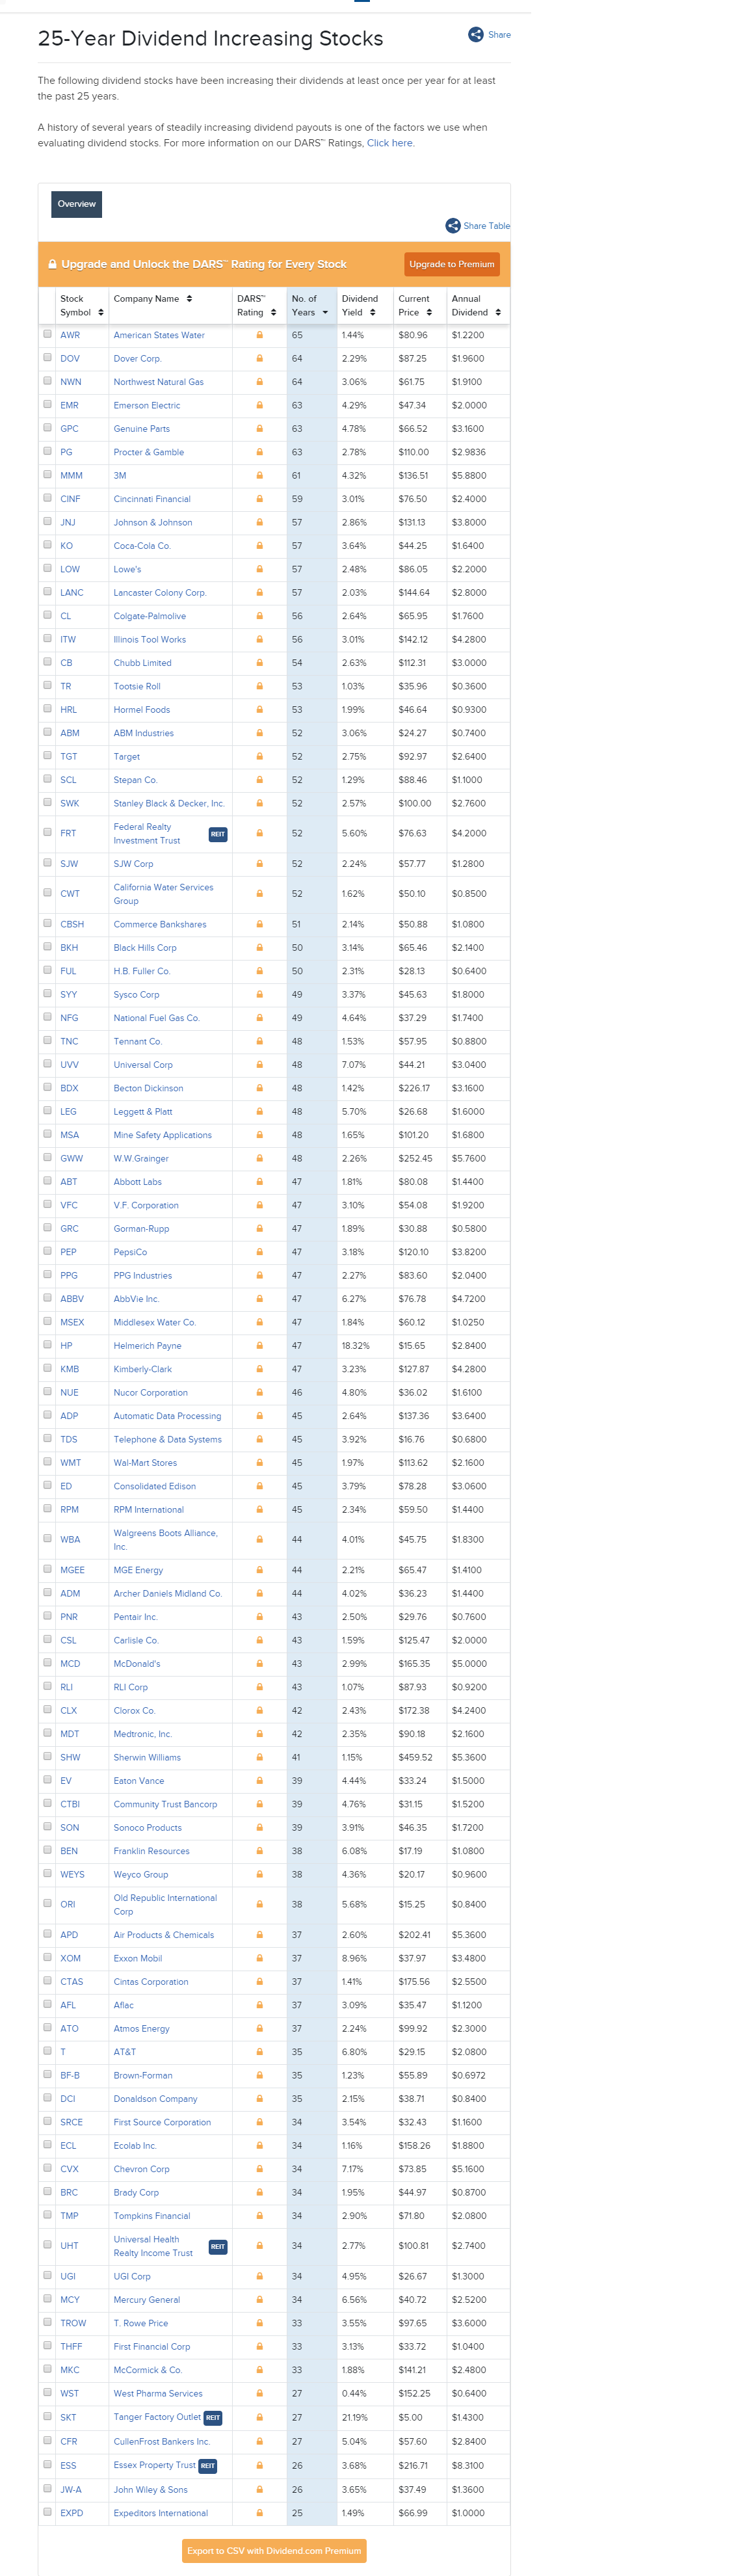Click the $252.45 current price value
The image size is (749, 2576).
pyautogui.click(x=415, y=1158)
